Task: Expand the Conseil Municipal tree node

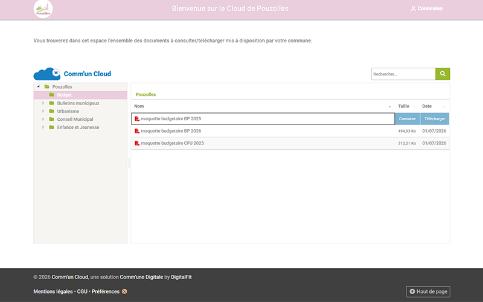Action: (43, 119)
